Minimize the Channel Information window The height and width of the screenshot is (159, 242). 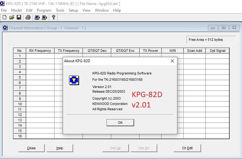tap(213, 28)
